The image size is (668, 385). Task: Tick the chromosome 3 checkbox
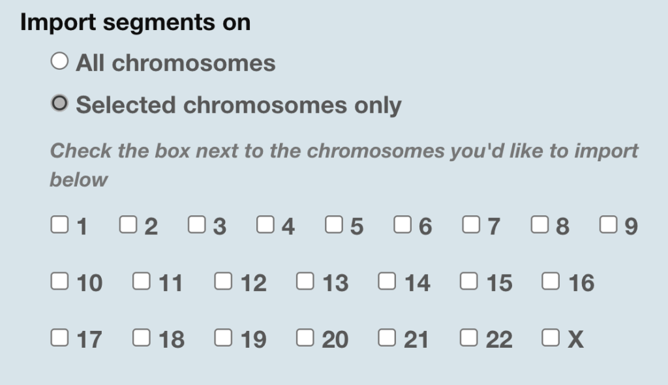pyautogui.click(x=196, y=224)
